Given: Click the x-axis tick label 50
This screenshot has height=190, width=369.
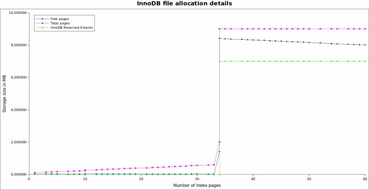Looking at the screenshot, I should [x=309, y=179].
